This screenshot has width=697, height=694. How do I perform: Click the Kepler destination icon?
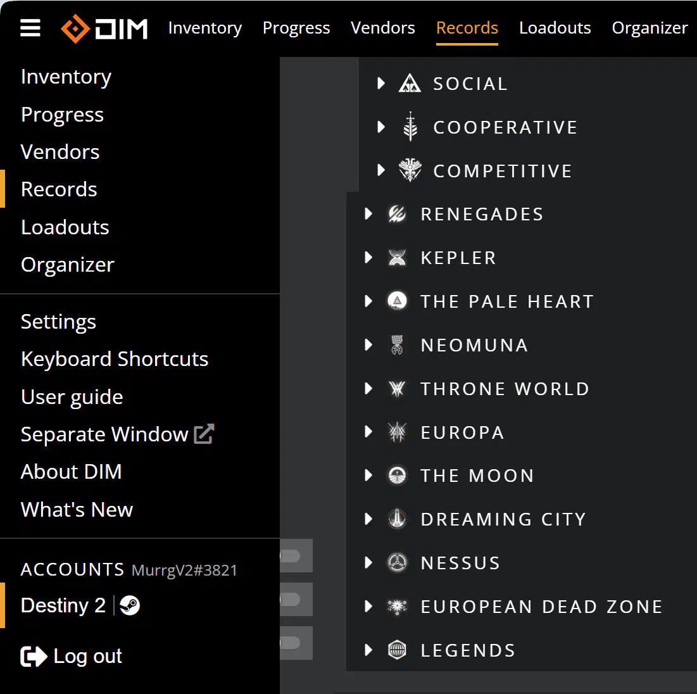pos(398,258)
